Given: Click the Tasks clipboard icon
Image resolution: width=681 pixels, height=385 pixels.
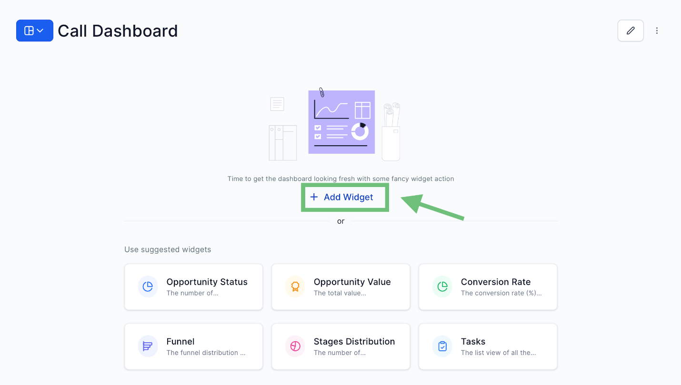Looking at the screenshot, I should (x=442, y=346).
